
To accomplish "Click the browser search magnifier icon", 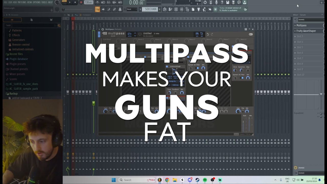I will pyautogui.click(x=59, y=26).
